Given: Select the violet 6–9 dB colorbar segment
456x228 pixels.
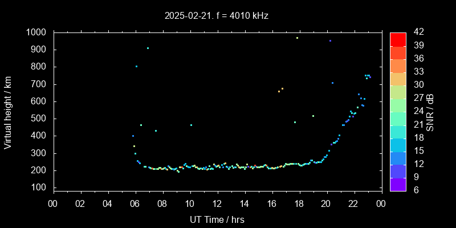Looking at the screenshot, I should (x=398, y=184).
